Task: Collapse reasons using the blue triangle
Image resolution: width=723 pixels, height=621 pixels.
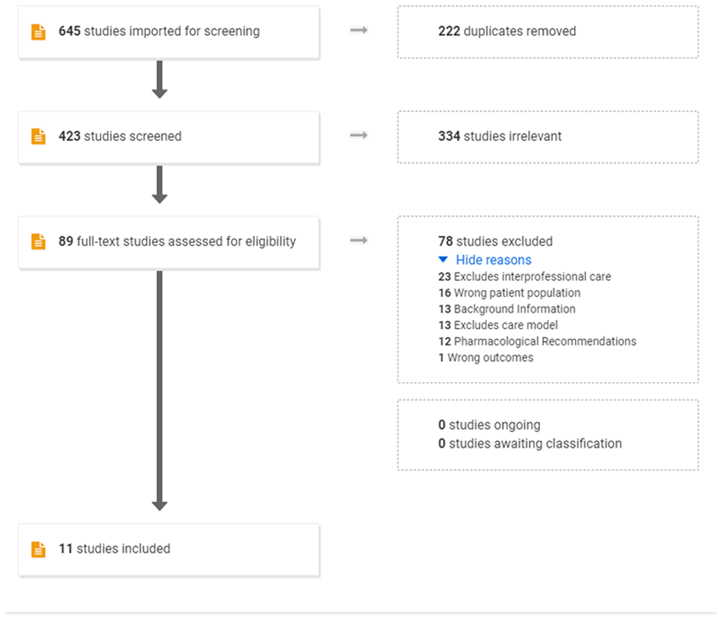Action: [443, 260]
